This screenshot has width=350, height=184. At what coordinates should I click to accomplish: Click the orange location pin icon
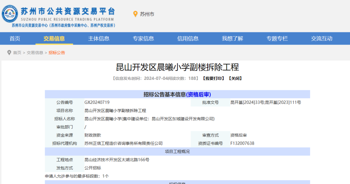tap(135, 14)
